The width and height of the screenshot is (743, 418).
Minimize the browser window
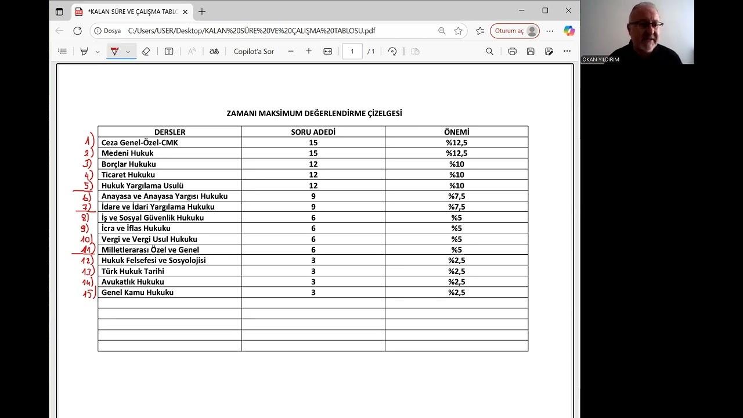click(x=521, y=10)
